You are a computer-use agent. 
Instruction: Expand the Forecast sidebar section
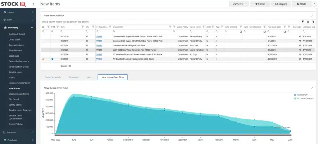tap(32, 133)
